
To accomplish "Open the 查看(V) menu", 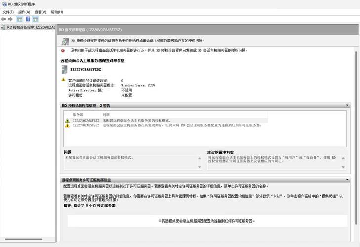I will (x=40, y=12).
